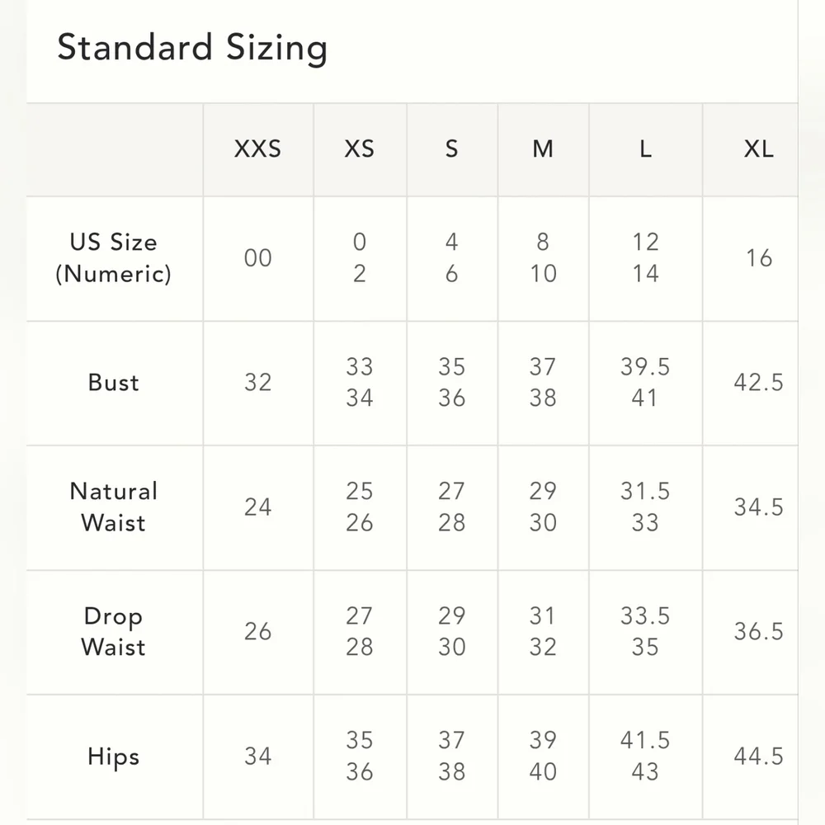This screenshot has width=825, height=825.
Task: Click the Standard Sizing heading
Action: click(192, 48)
